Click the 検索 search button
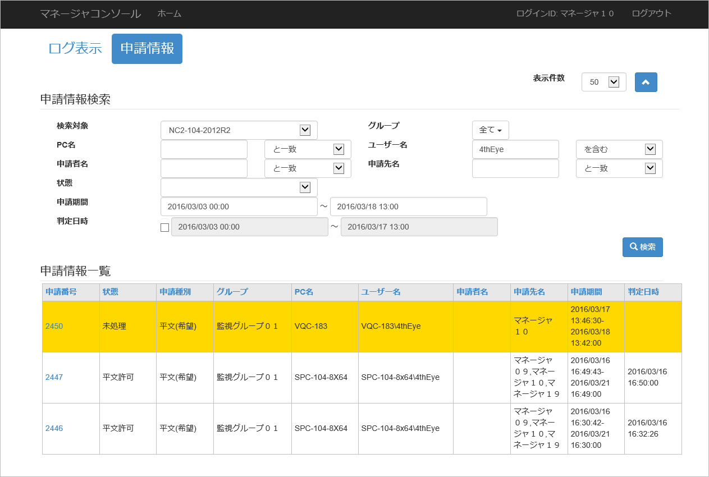The height and width of the screenshot is (477, 709). tap(642, 247)
